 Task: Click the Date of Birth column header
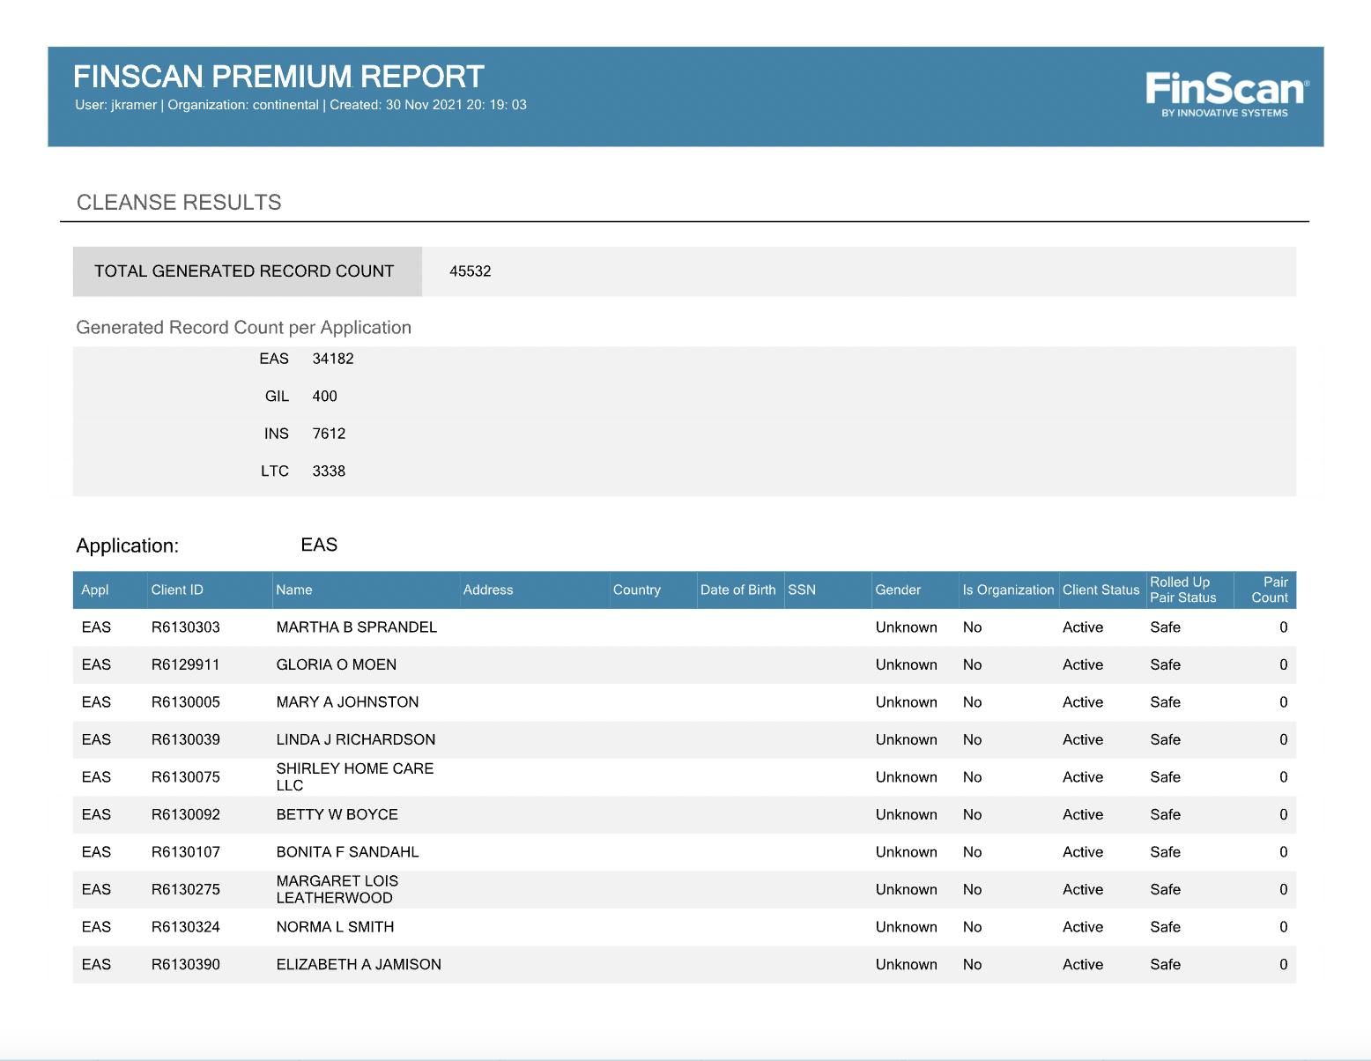coord(738,590)
